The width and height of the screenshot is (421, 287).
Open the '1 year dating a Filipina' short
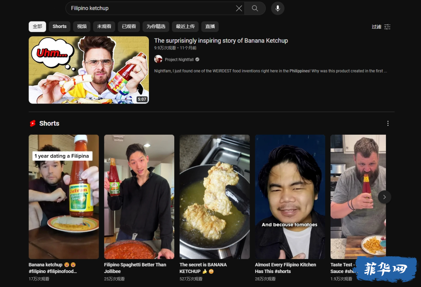tap(64, 197)
